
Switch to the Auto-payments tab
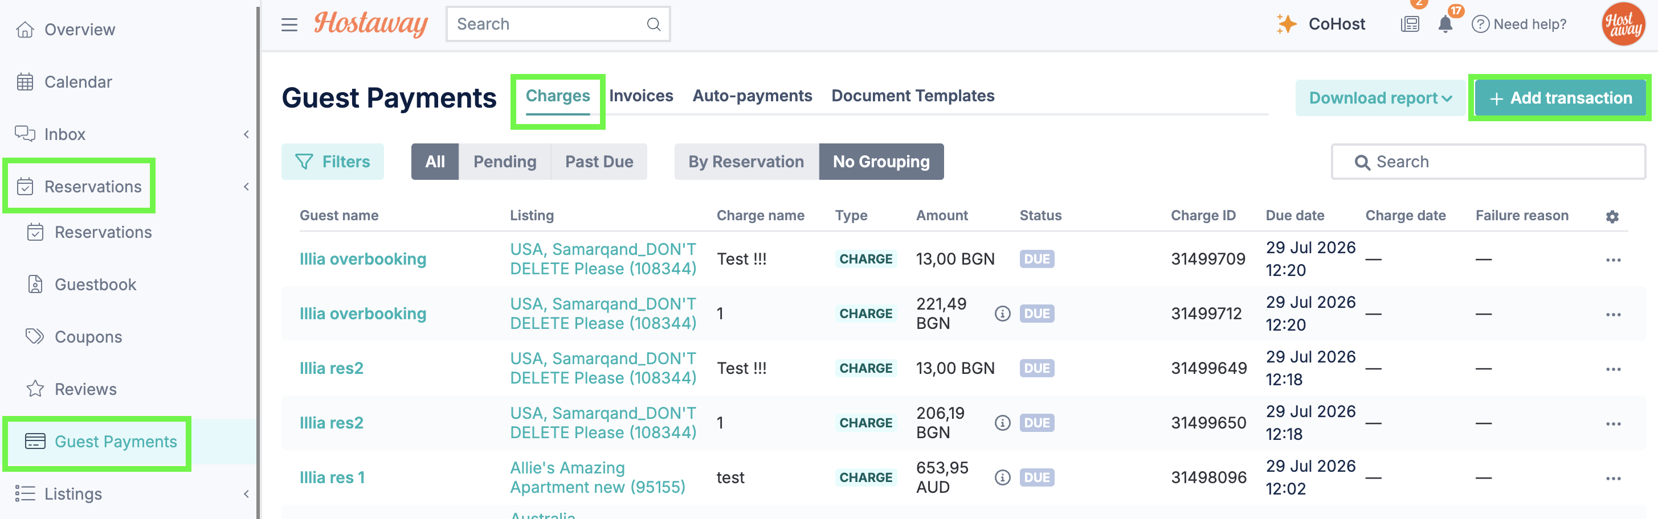(752, 96)
